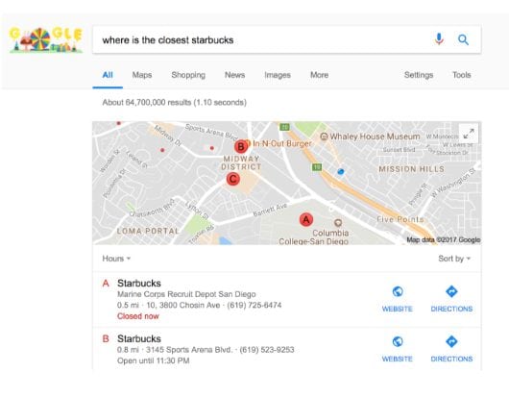509x398 pixels.
Task: Select map marker B
Action: 241,146
